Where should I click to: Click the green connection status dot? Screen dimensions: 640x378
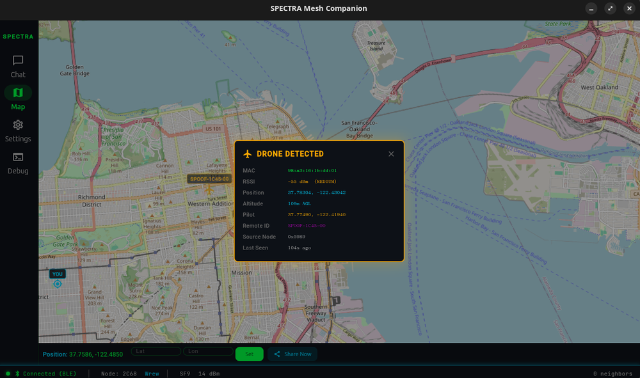click(x=8, y=374)
